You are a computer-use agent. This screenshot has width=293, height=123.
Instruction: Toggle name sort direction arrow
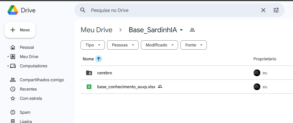(99, 59)
